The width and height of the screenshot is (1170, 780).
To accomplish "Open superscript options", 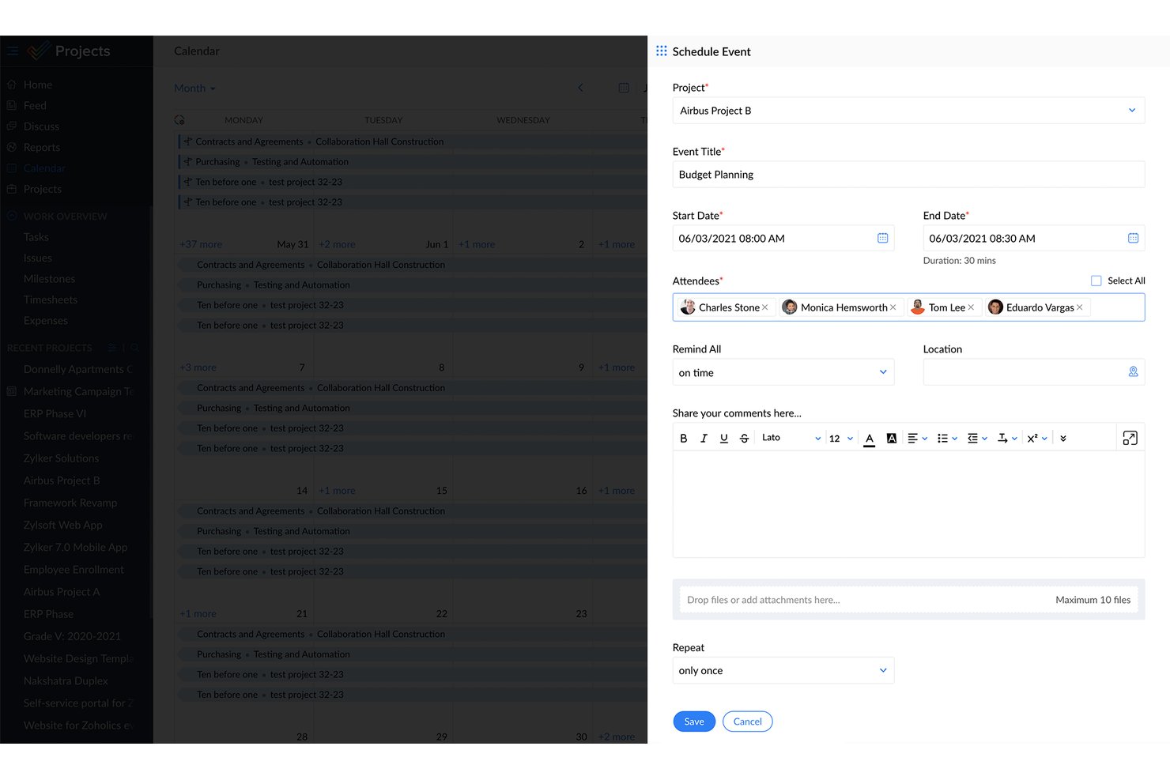I will click(1037, 439).
